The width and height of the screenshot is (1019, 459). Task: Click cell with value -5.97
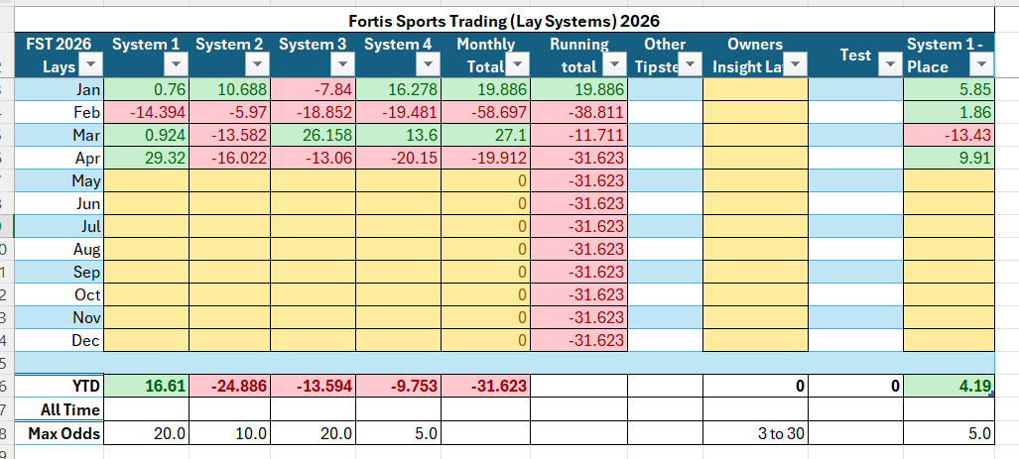[229, 112]
